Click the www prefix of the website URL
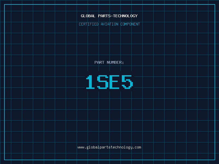 click(81, 147)
